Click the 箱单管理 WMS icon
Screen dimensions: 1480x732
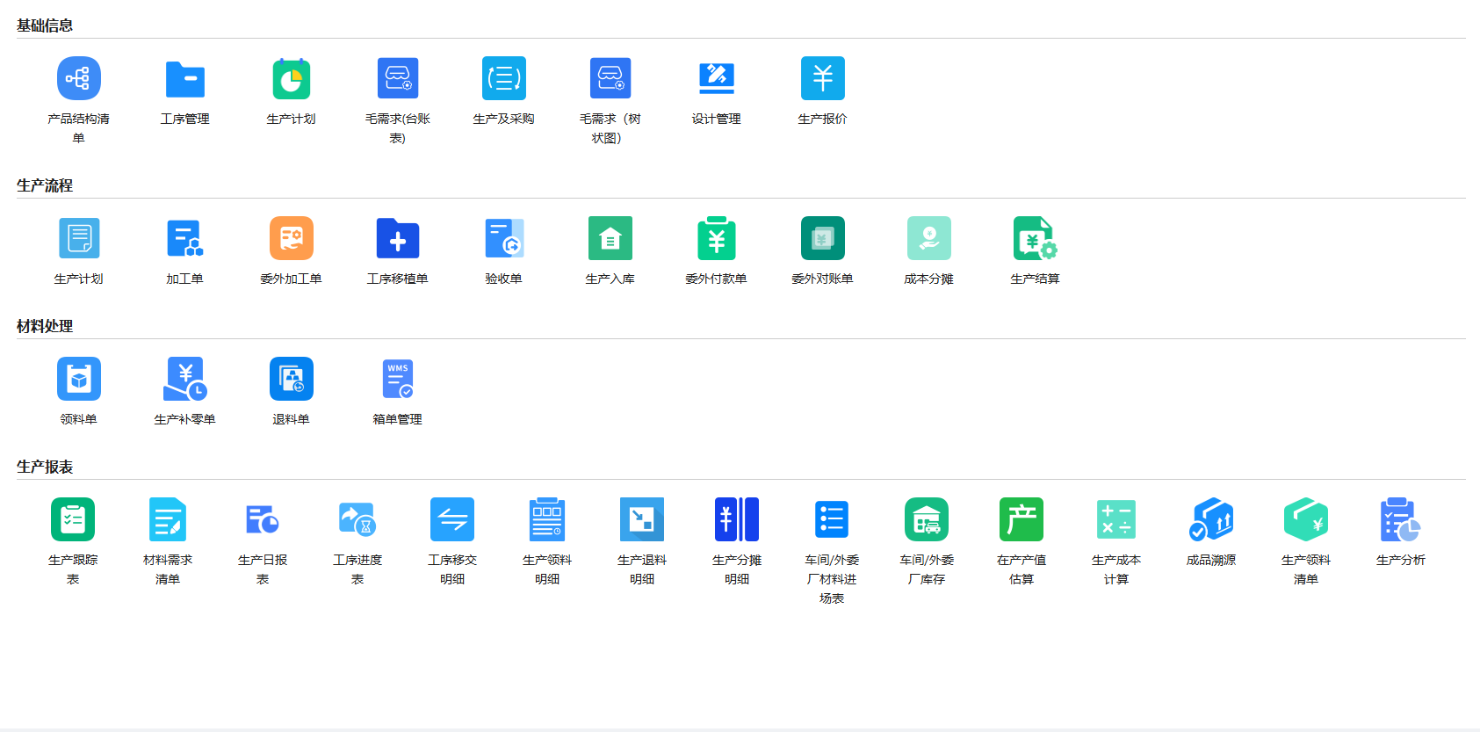point(398,380)
